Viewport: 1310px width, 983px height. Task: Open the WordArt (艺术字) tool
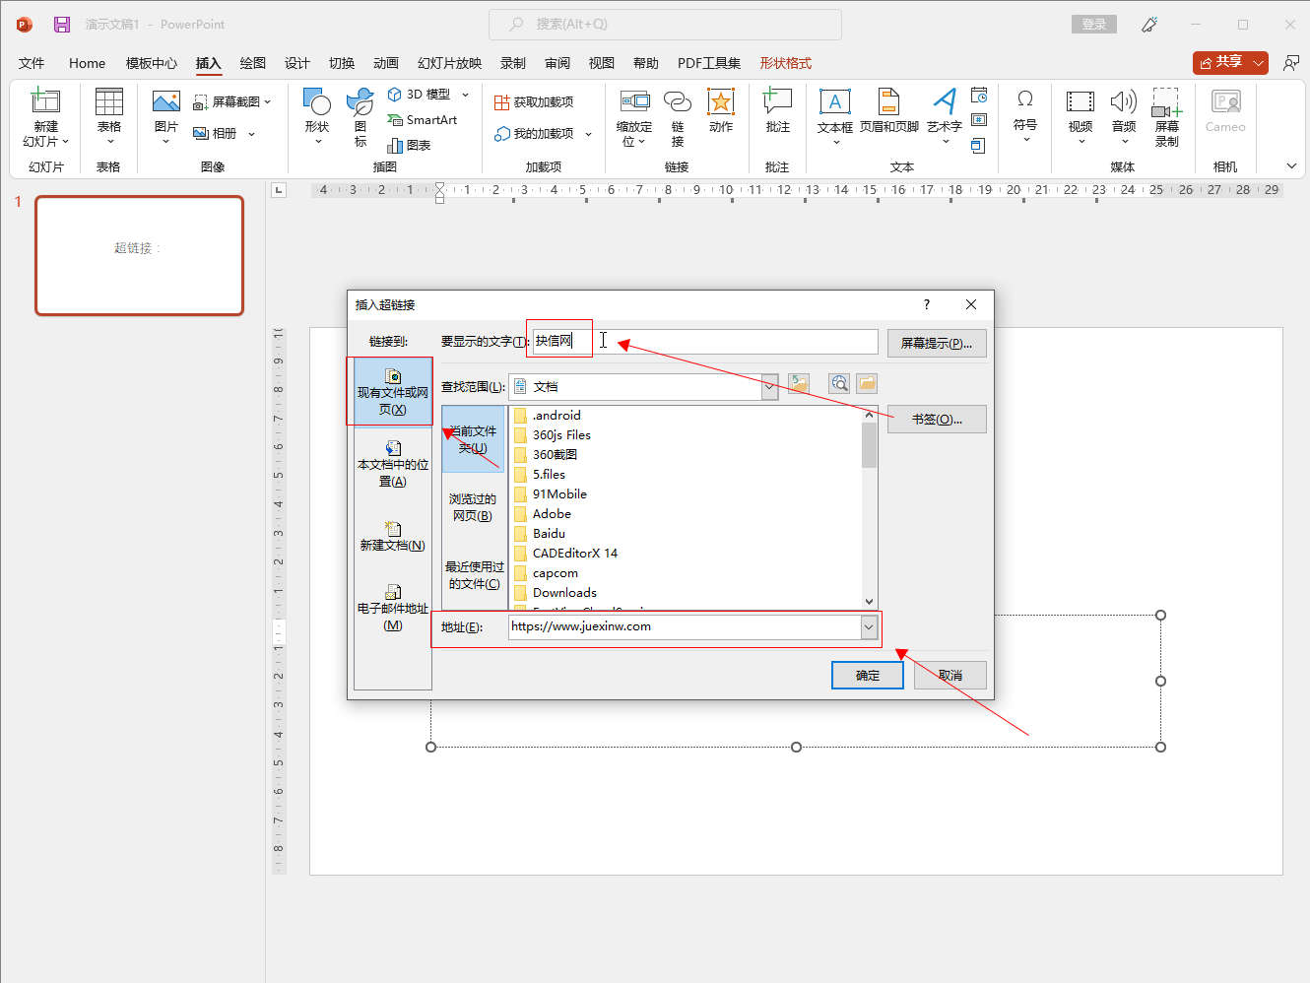(944, 102)
